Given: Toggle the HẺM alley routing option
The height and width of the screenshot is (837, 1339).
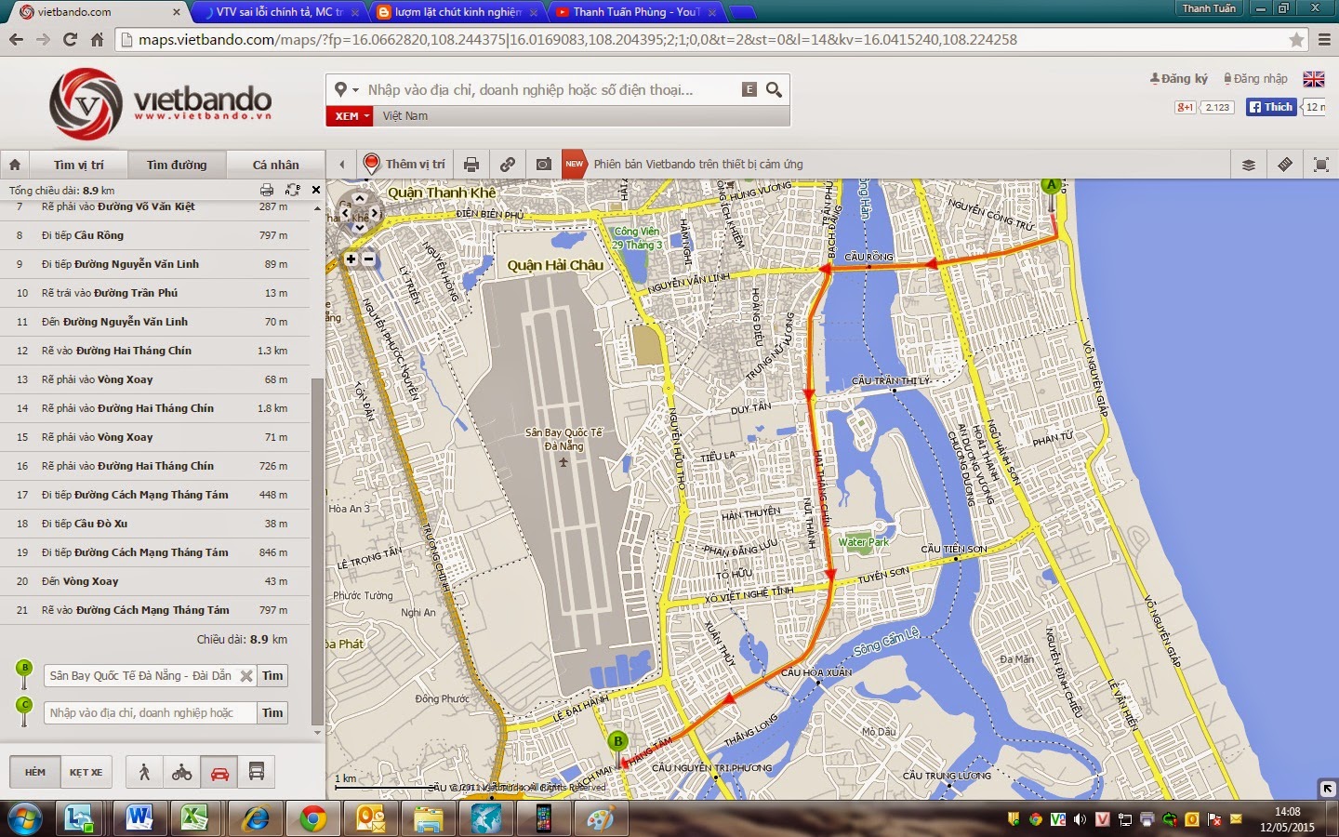Looking at the screenshot, I should (35, 772).
